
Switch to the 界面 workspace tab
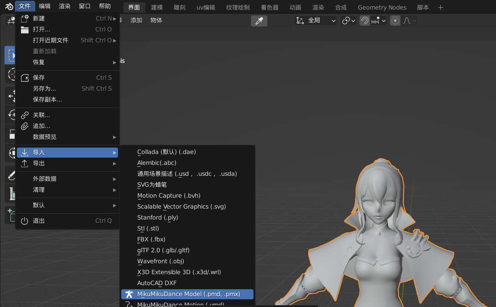click(x=134, y=7)
